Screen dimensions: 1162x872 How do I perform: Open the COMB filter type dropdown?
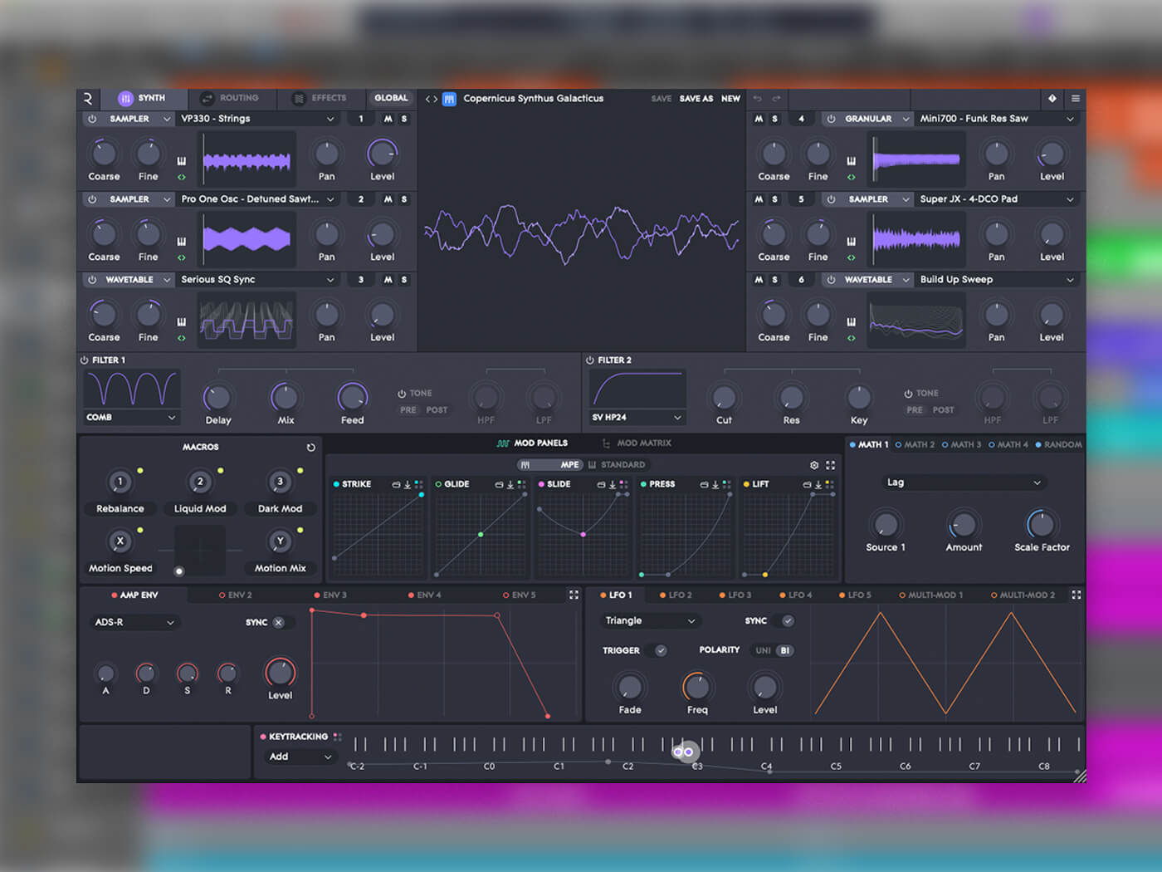(131, 418)
